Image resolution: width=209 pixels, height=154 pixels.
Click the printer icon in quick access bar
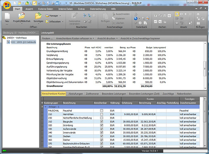coord(53,3)
